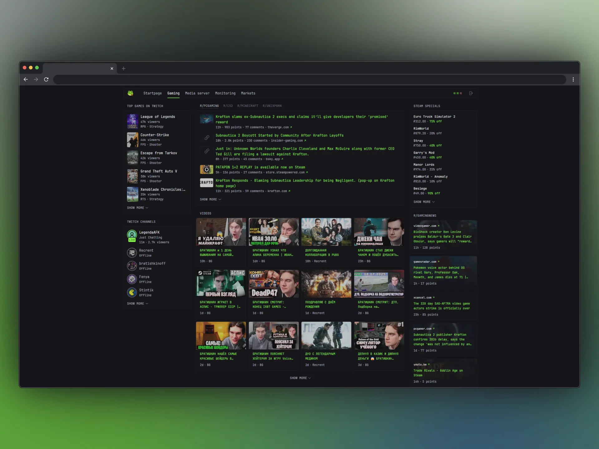The width and height of the screenshot is (599, 449).
Task: Switch to R/MINECRAFT subreddit tab
Action: coord(248,106)
